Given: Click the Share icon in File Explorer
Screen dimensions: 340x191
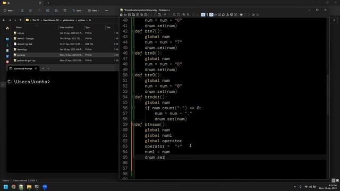Looking at the screenshot, I should [x=56, y=11].
